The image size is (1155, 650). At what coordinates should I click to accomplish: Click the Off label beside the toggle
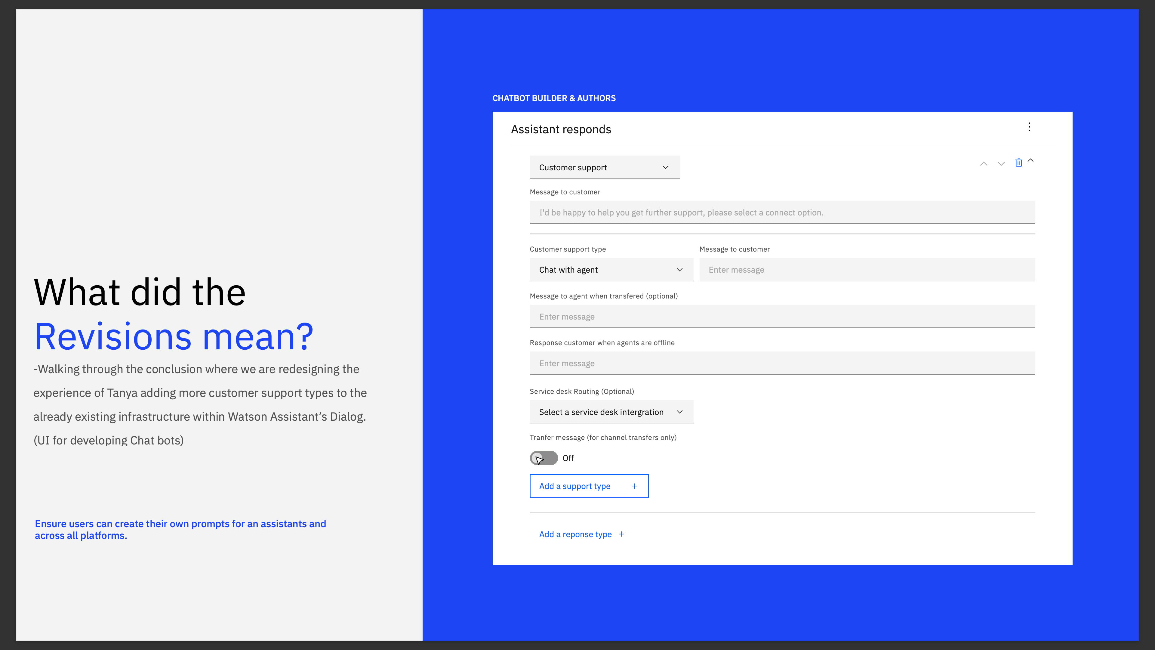[x=568, y=458]
